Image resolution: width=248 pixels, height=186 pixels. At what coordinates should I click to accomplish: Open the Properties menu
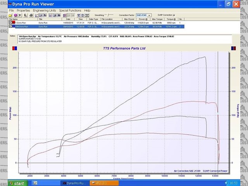tap(23, 10)
